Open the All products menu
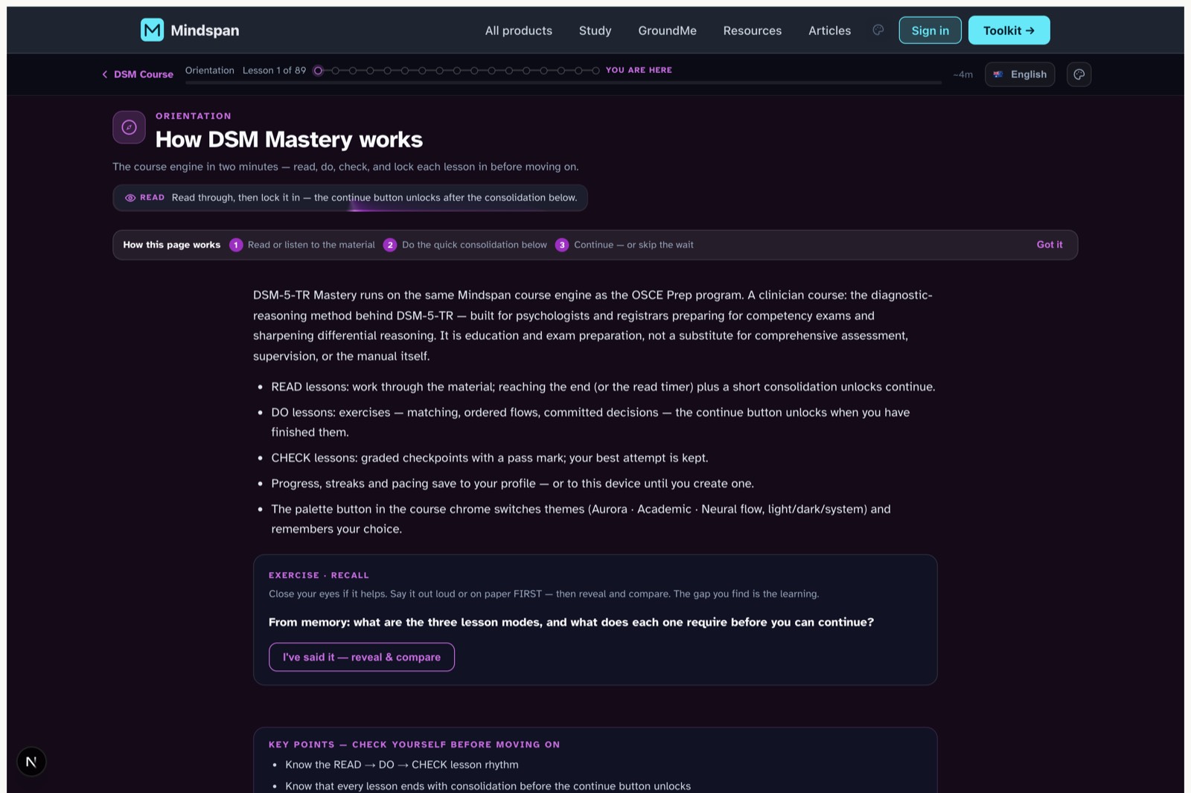This screenshot has height=793, width=1191. [519, 30]
